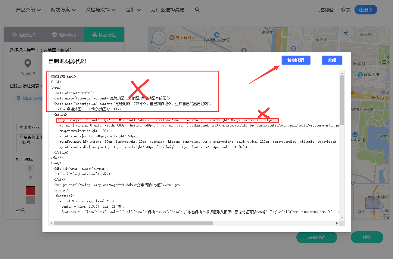This screenshot has width=393, height=259.
Task: Click the 标记图标 label
Action: click(24, 160)
